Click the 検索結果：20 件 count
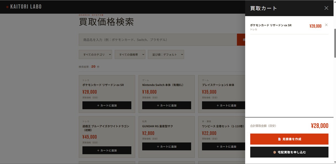This screenshot has width=336, height=164. [x=89, y=66]
